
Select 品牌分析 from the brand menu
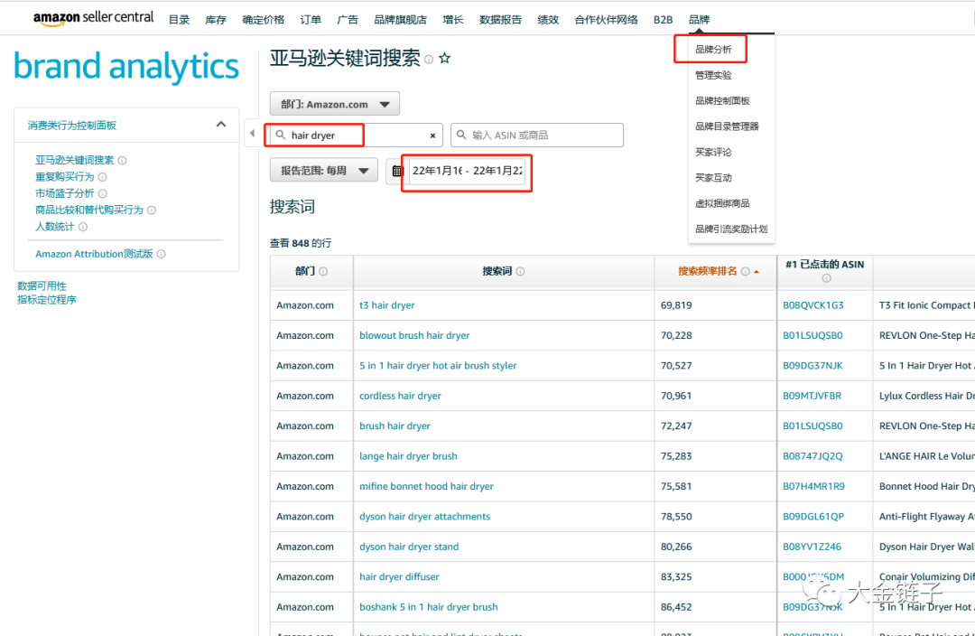pos(713,50)
